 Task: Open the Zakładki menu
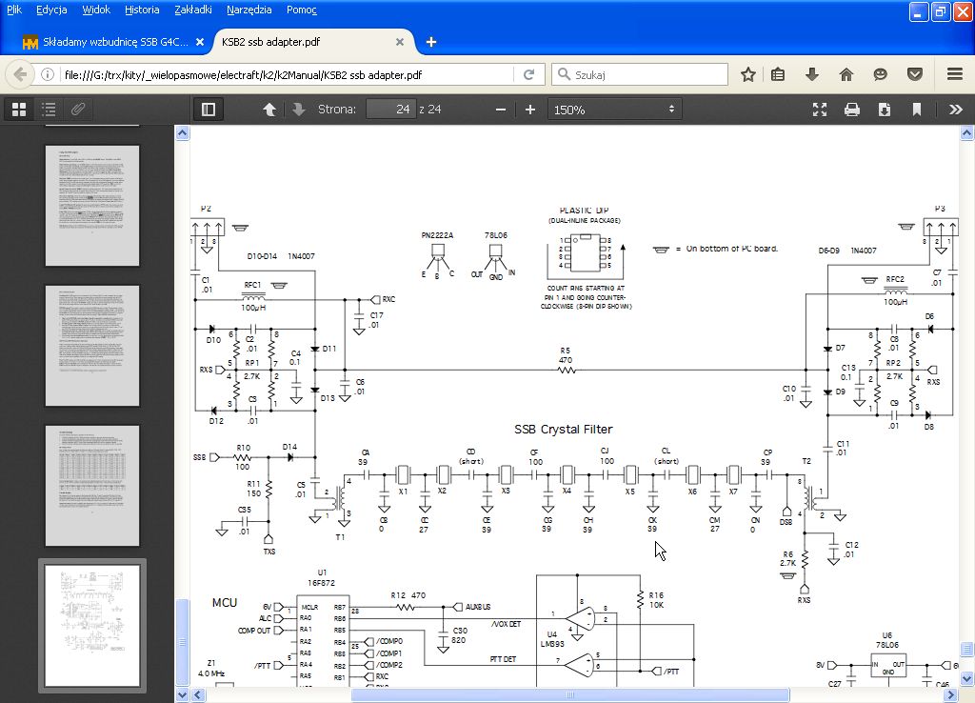[x=194, y=10]
